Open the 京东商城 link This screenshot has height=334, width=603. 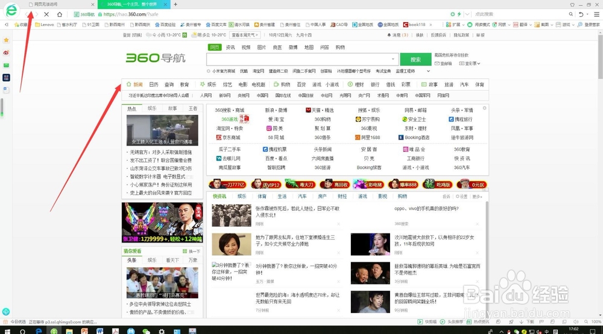point(229,137)
